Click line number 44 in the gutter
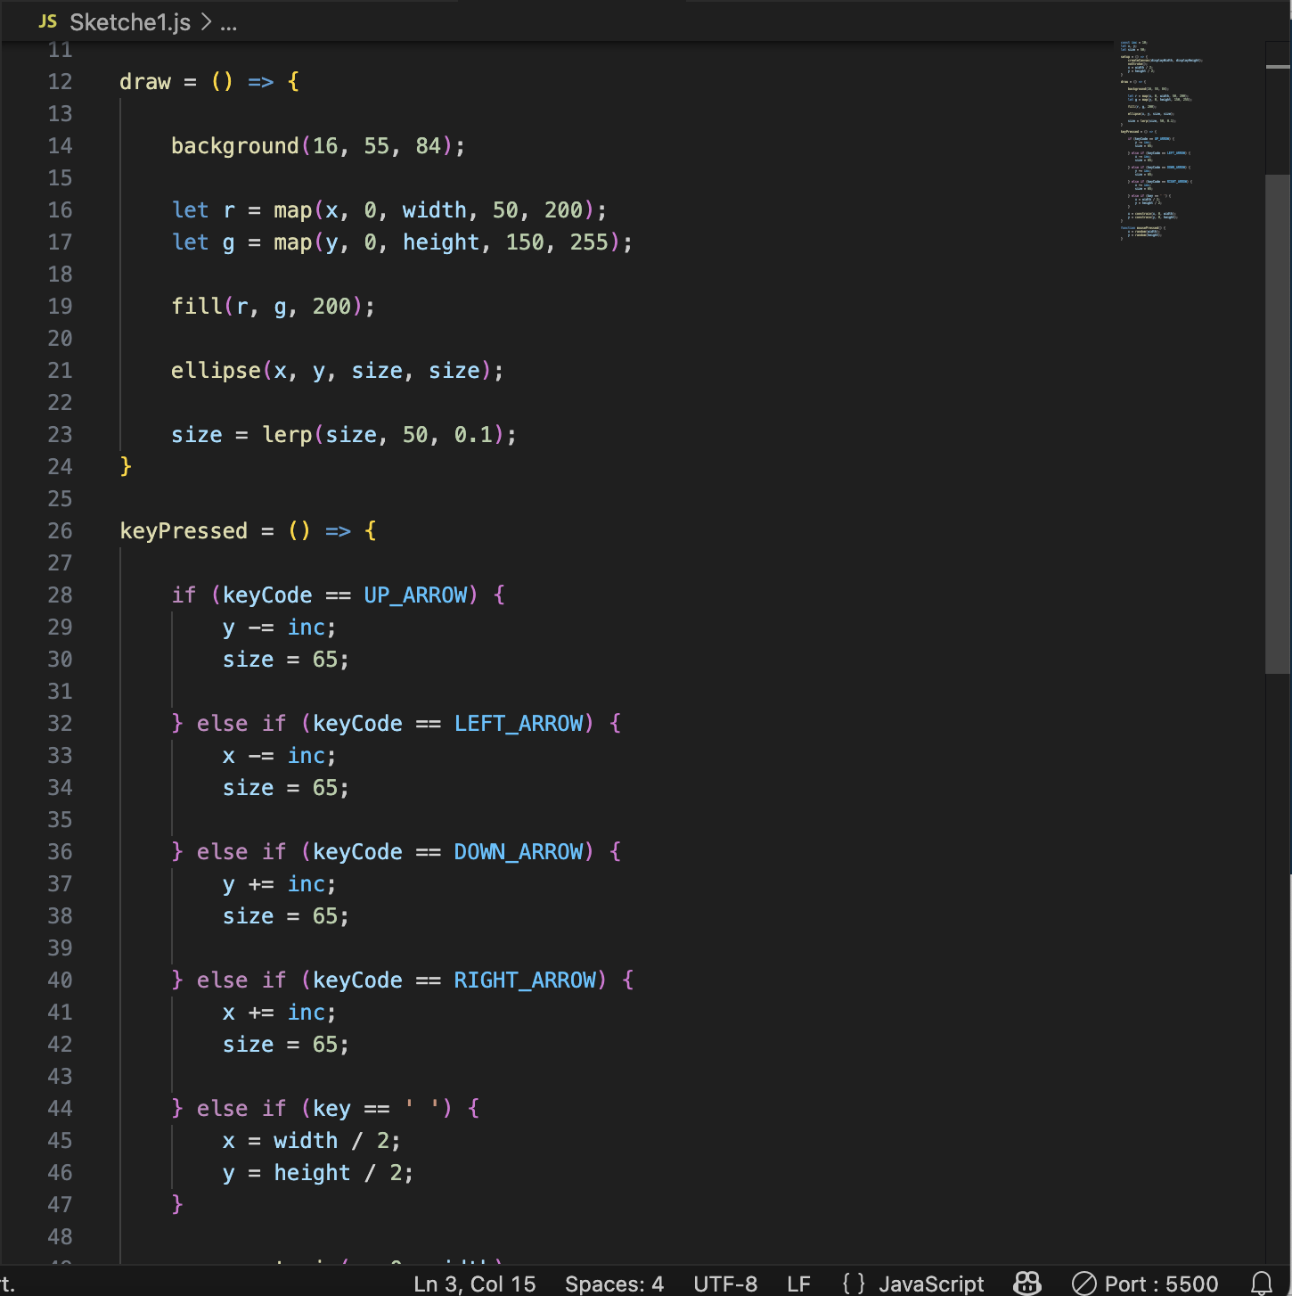This screenshot has height=1296, width=1292. click(60, 1109)
